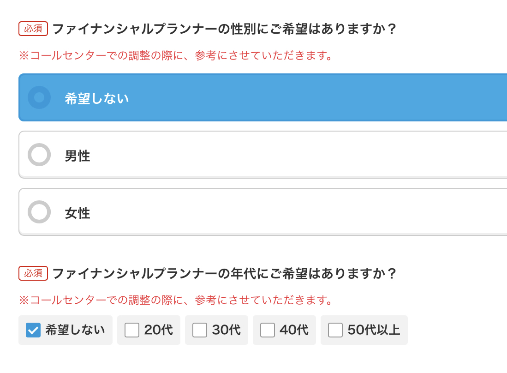Check the 20代 checkbox box
Screen dimensions: 507x373
point(132,330)
